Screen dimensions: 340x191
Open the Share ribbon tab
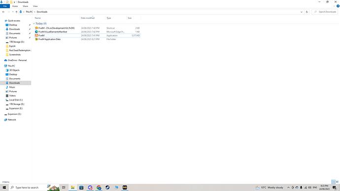click(25, 6)
